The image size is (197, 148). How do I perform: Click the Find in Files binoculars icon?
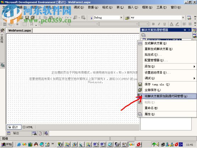coord(127,18)
